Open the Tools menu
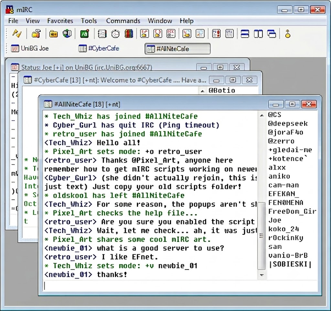Viewport: 331px width, 311px height. (89, 21)
